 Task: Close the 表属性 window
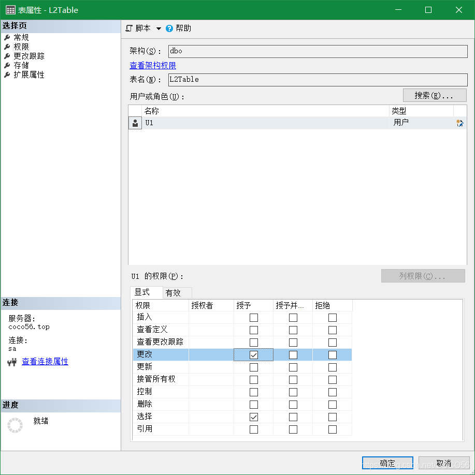coord(458,10)
